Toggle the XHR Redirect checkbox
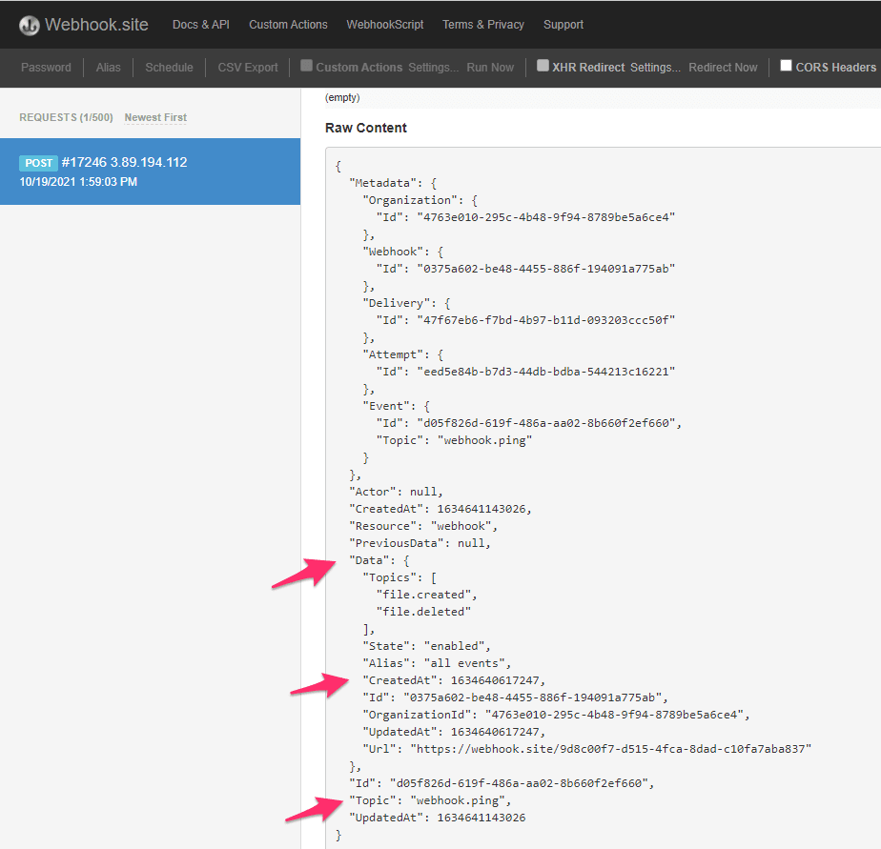 pos(543,66)
